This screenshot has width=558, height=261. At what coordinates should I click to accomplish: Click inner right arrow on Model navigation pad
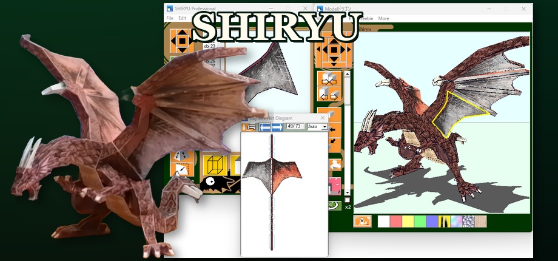pyautogui.click(x=343, y=50)
